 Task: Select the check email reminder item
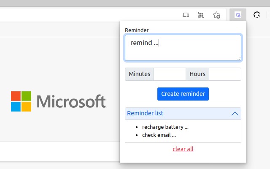pos(159,135)
